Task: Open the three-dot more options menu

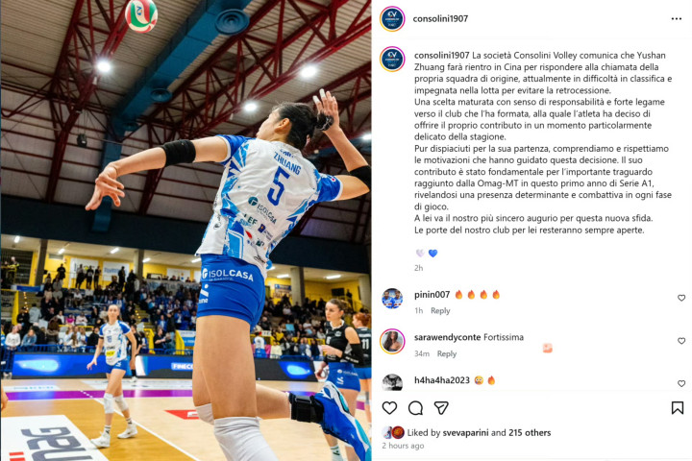Action: tap(676, 18)
